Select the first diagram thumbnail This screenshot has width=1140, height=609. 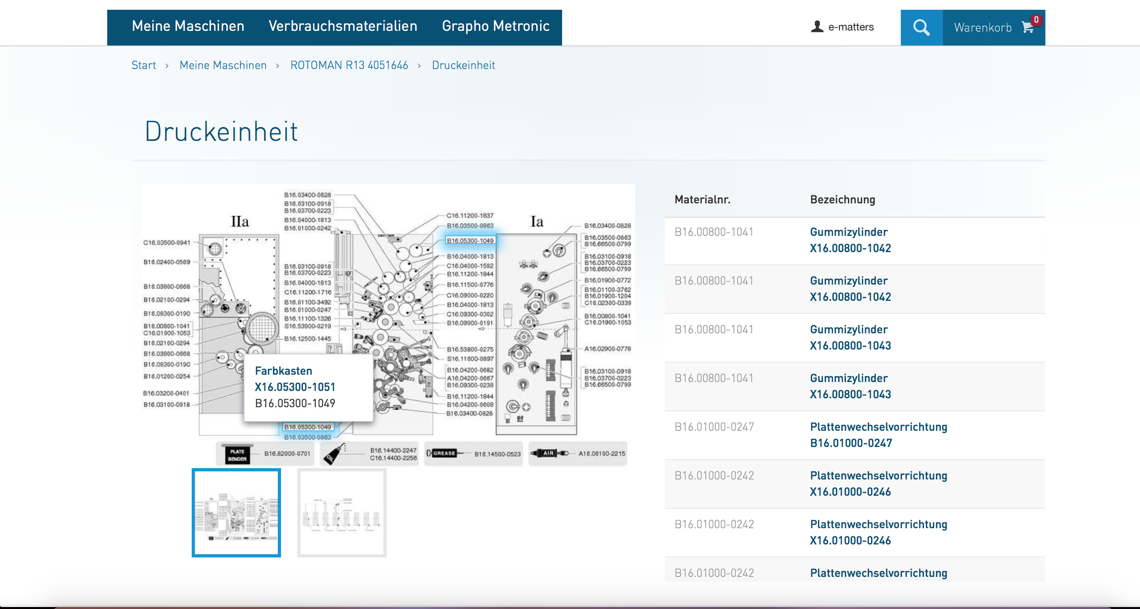tap(236, 513)
